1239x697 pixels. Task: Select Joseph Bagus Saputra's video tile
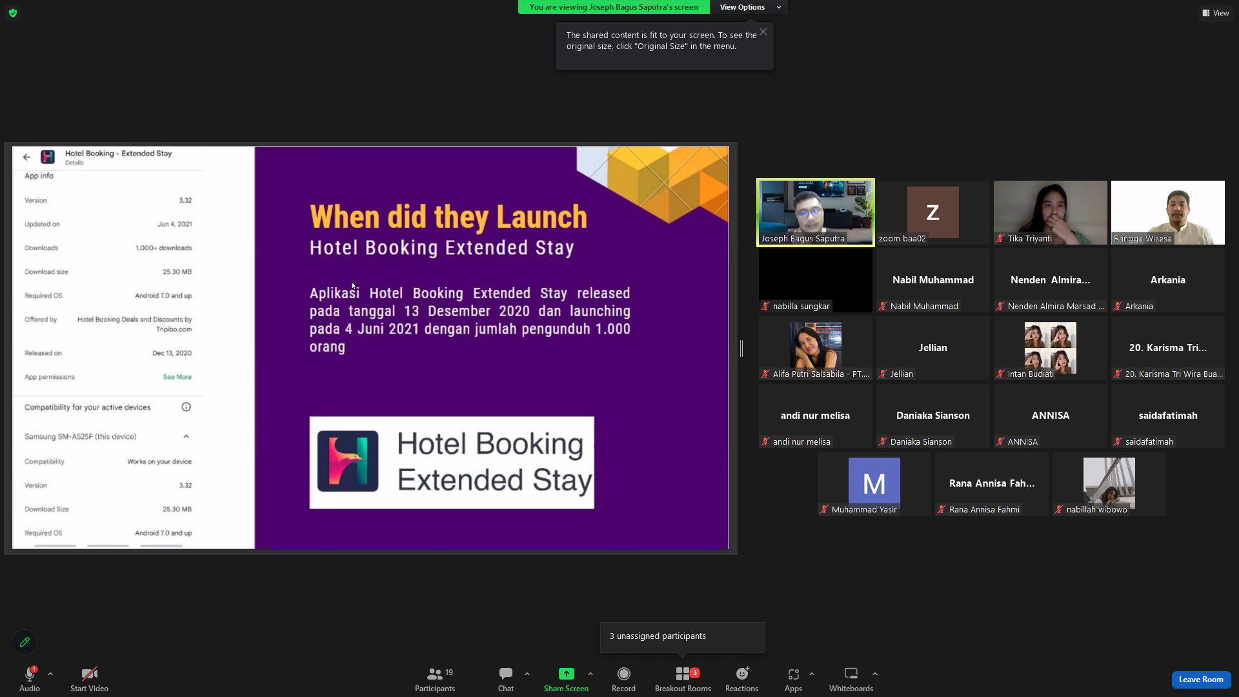point(816,212)
